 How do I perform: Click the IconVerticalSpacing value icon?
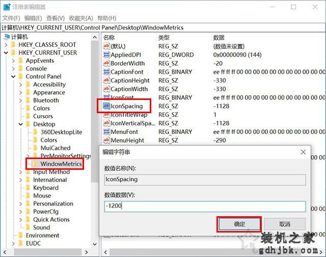[x=106, y=123]
